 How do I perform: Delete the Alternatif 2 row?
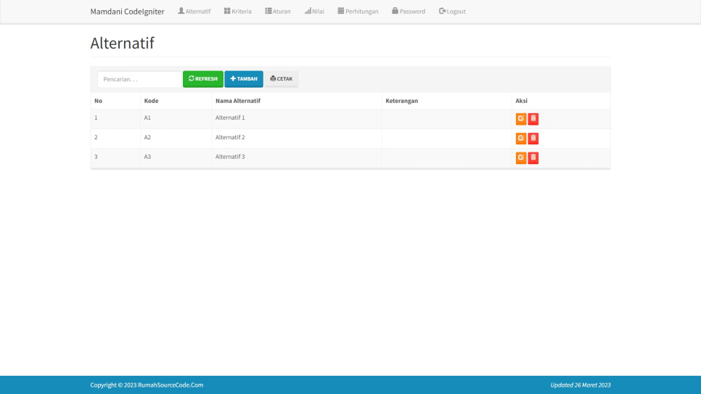coord(533,139)
